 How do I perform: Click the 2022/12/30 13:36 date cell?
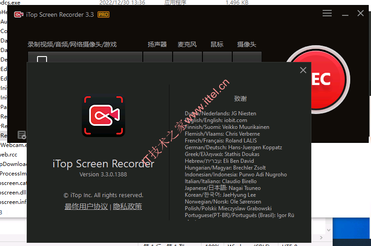[x=122, y=3]
